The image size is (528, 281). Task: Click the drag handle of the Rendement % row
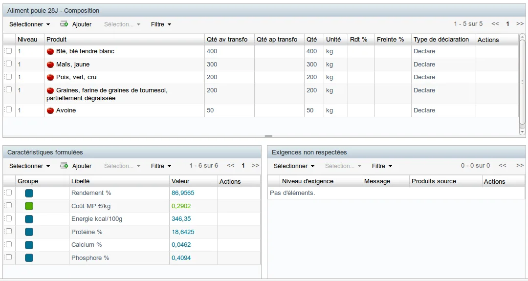pyautogui.click(x=4, y=193)
